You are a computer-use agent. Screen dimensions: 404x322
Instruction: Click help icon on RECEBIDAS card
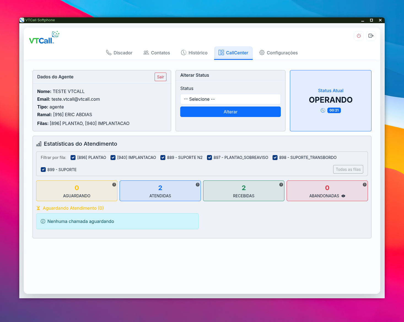pyautogui.click(x=281, y=185)
